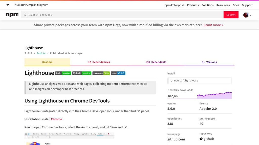
Task: Open the github.com homepage link
Action: point(176,139)
